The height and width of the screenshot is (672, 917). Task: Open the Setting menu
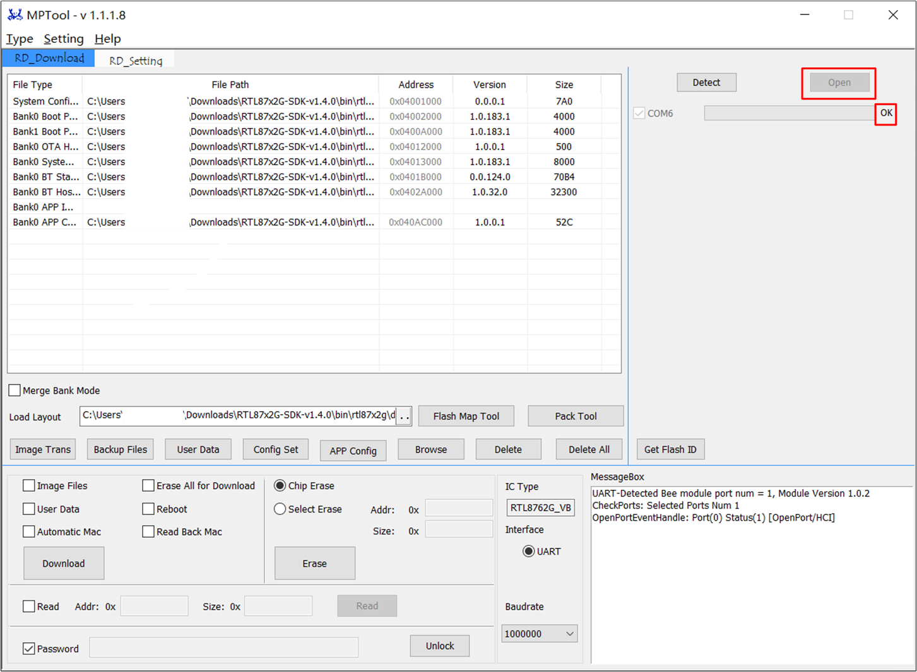click(64, 39)
